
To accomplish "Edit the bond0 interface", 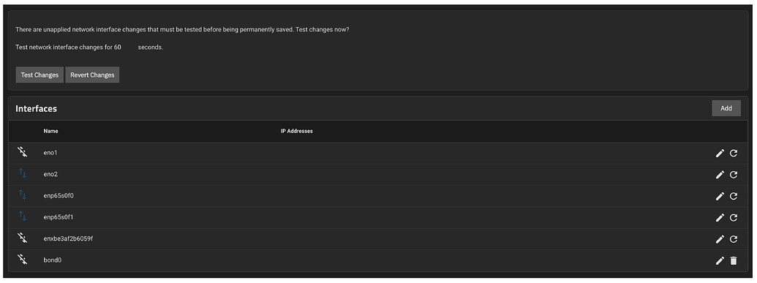I will tap(720, 261).
